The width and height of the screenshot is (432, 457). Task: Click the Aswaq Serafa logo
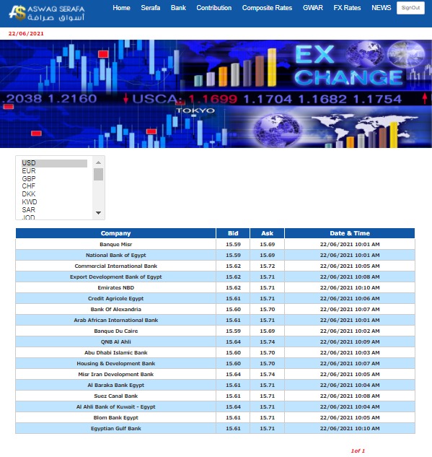(x=47, y=14)
